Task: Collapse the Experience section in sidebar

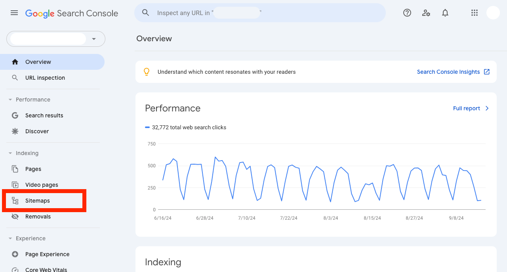Action: coord(10,238)
